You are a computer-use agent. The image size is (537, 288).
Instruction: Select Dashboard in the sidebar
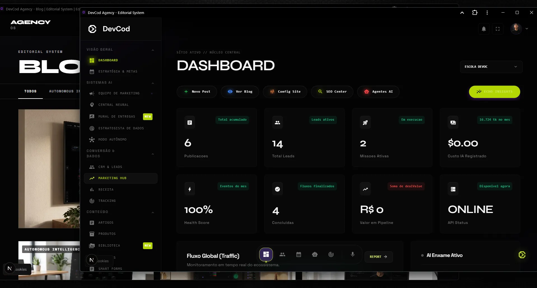121,60
